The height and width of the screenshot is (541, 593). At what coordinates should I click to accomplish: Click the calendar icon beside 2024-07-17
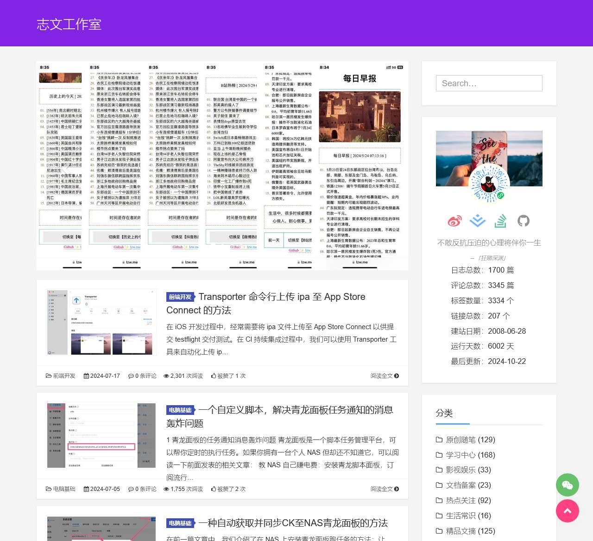tap(86, 376)
